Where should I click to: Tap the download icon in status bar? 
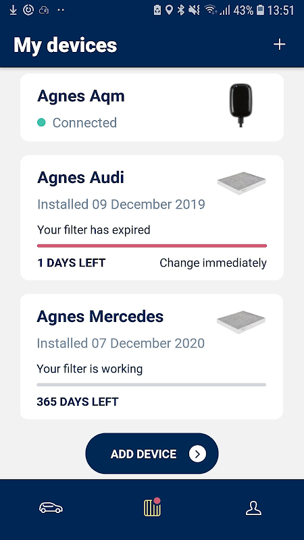13,10
